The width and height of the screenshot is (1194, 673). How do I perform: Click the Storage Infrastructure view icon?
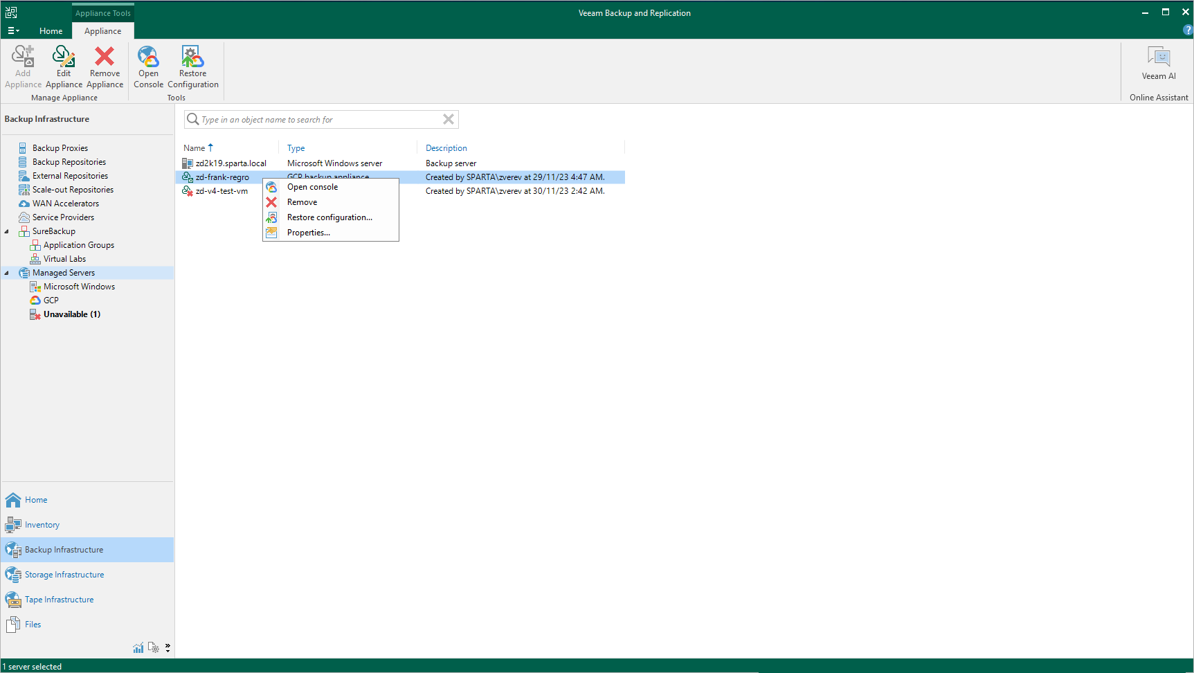pos(13,575)
